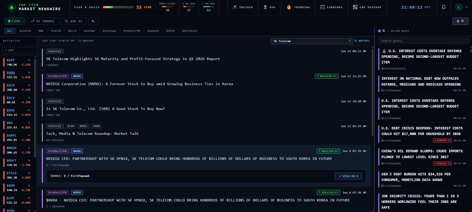
Task: Click the pin icon next to Ask AI
Action: click(x=93, y=21)
